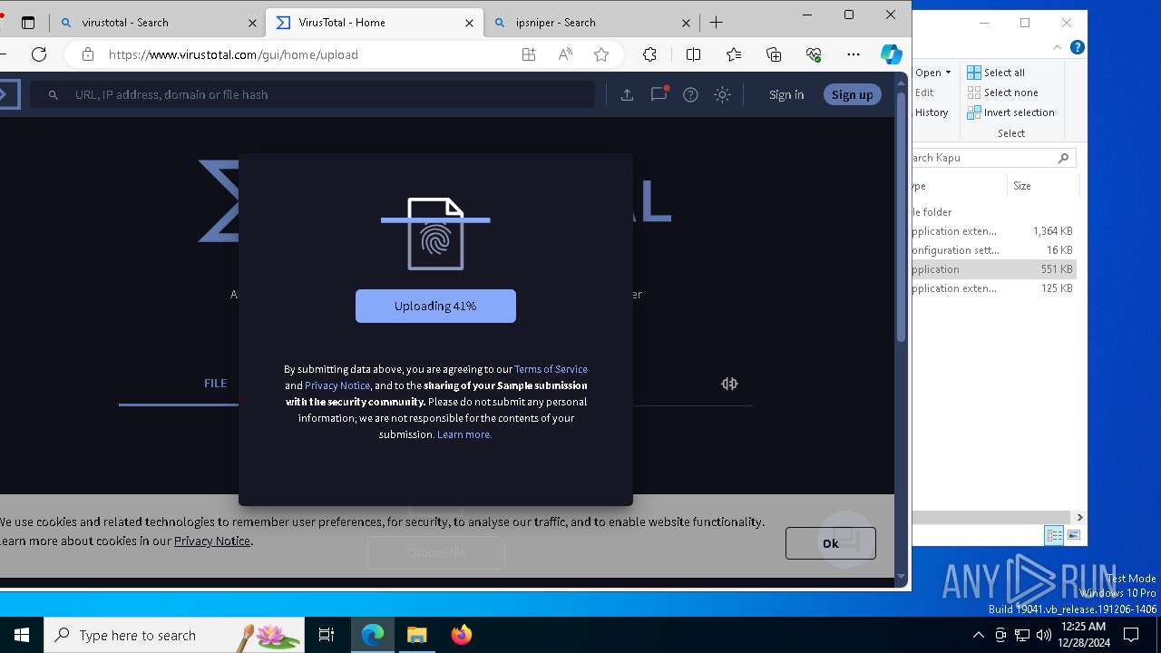Open File Explorer from taskbar
This screenshot has width=1161, height=653.
[416, 635]
